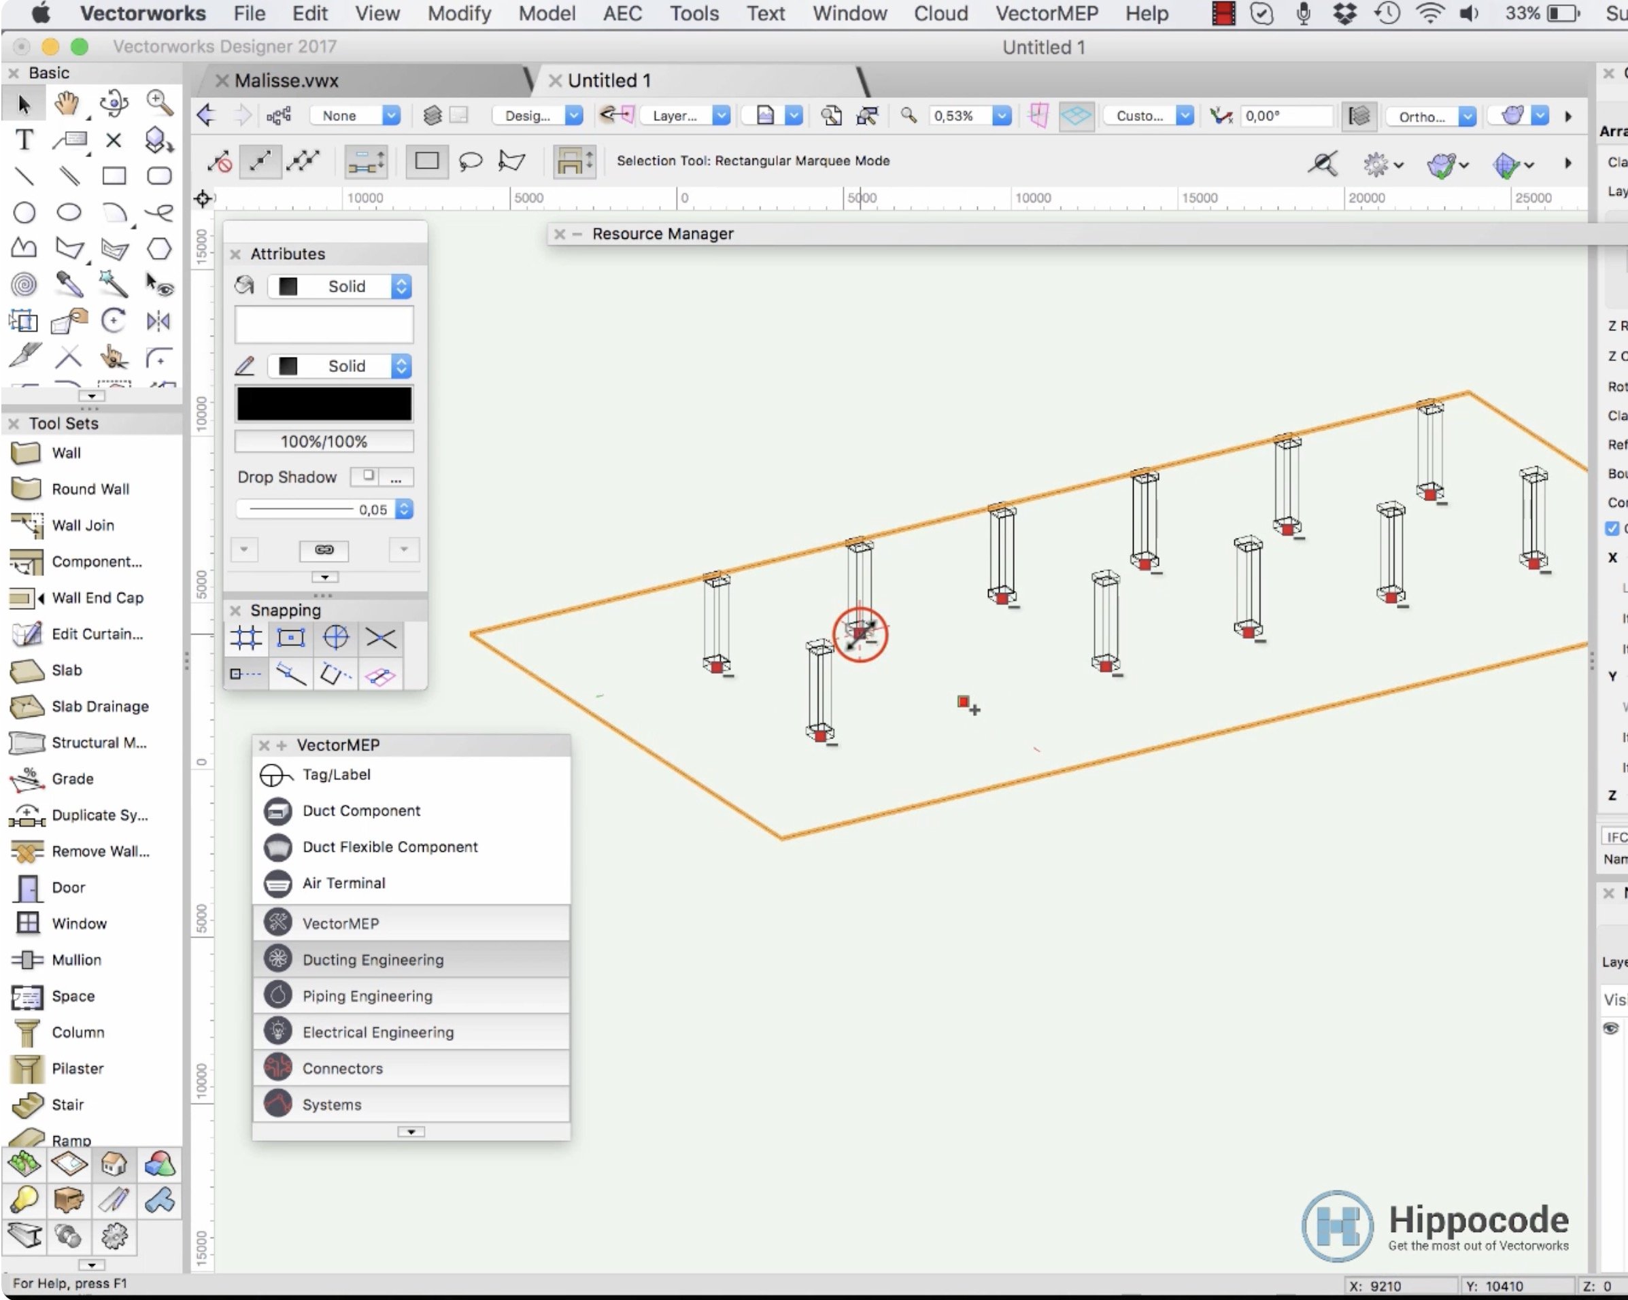Toggle Snap to Grid in Snapping

246,638
